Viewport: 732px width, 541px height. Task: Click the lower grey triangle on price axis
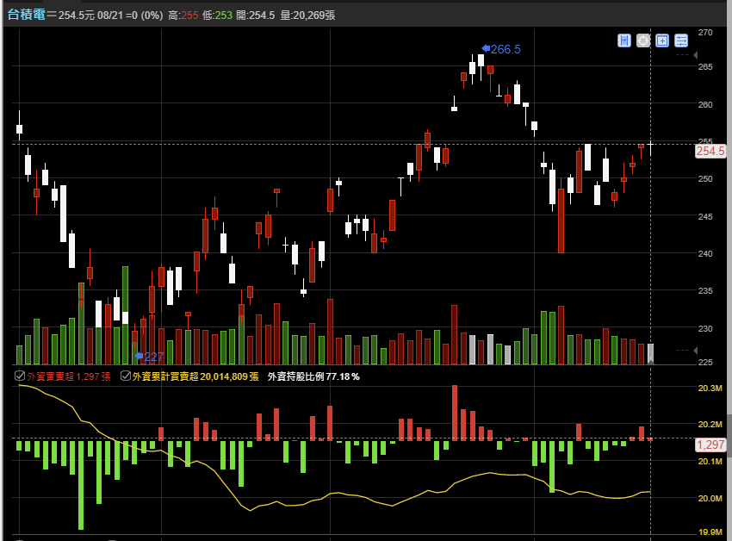[x=695, y=351]
